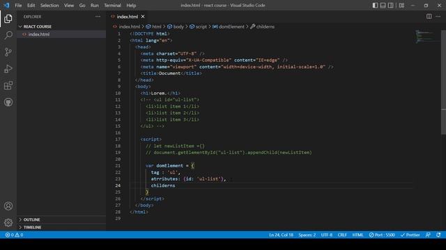This screenshot has height=250, width=446.
Task: Change encoding via UTF-8 status item
Action: pos(327,235)
